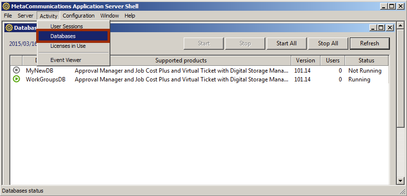Maximize the Application Server Shell window

click(391, 6)
